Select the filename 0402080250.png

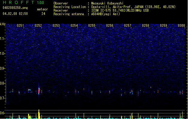point(15,8)
